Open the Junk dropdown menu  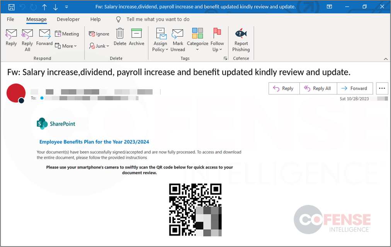point(99,46)
